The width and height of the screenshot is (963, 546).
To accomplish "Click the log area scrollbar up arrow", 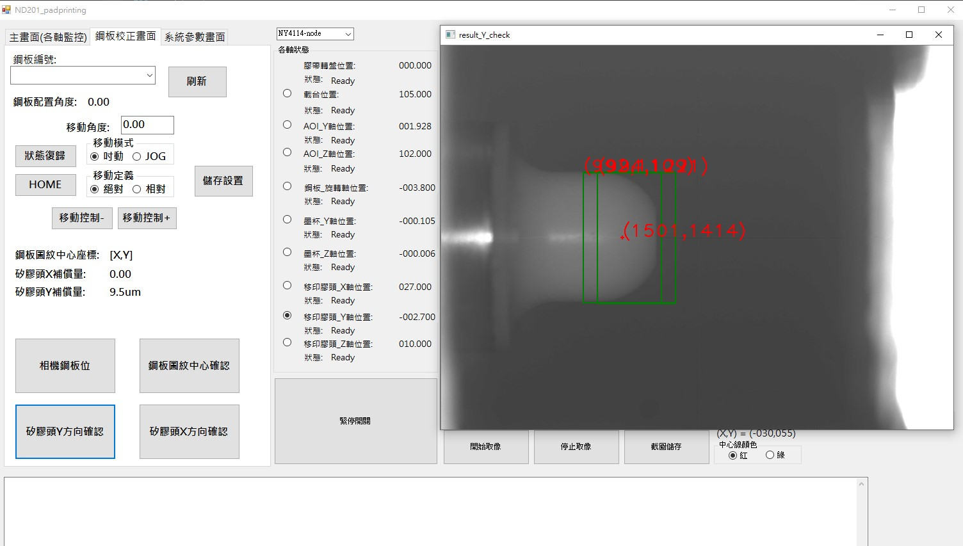I will click(x=862, y=484).
